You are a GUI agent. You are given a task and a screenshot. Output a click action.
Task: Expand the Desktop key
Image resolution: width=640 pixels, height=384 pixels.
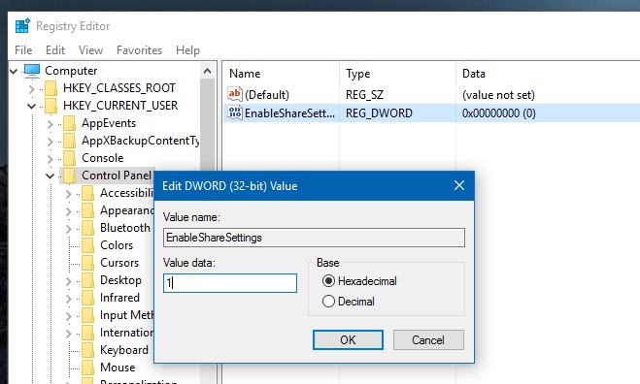(69, 281)
